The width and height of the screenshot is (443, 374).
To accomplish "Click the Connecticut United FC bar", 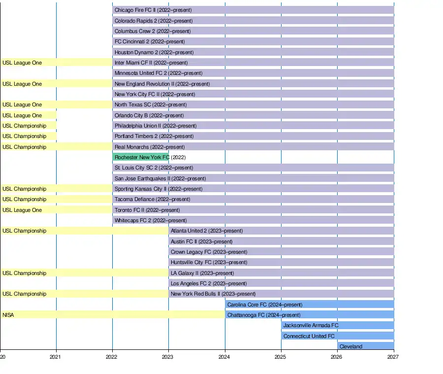I will tap(337, 336).
